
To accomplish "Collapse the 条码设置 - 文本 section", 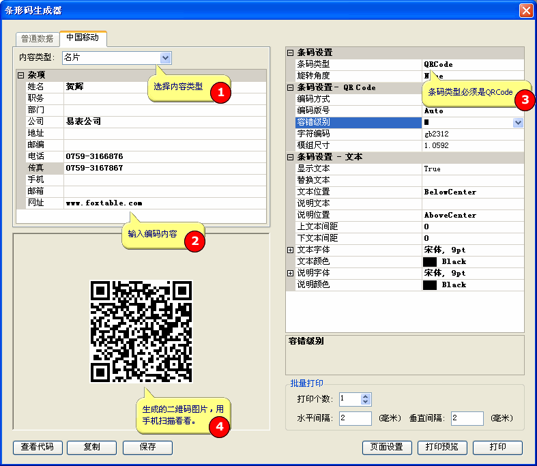I will click(x=290, y=157).
